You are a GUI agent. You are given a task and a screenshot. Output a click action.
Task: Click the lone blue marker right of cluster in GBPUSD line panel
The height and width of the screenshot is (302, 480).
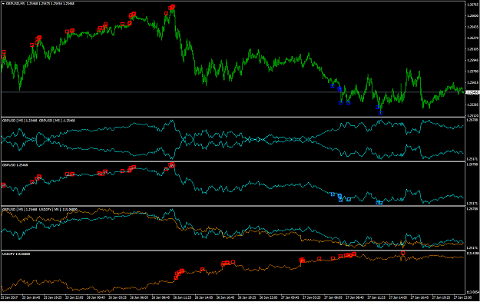349,200
